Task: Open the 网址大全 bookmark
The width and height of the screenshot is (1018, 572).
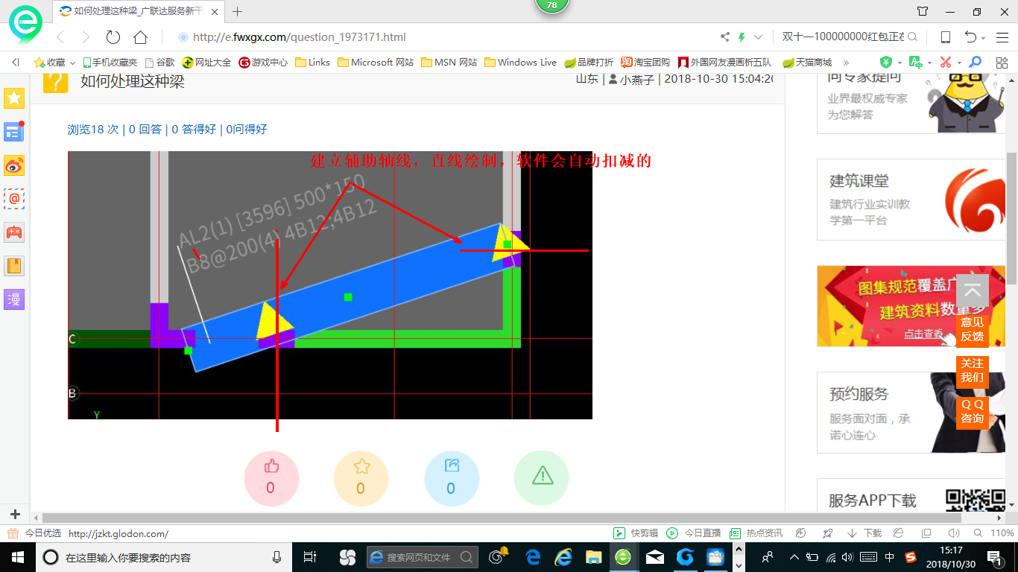Action: pyautogui.click(x=207, y=63)
